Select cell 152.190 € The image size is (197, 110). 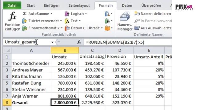(x=120, y=96)
